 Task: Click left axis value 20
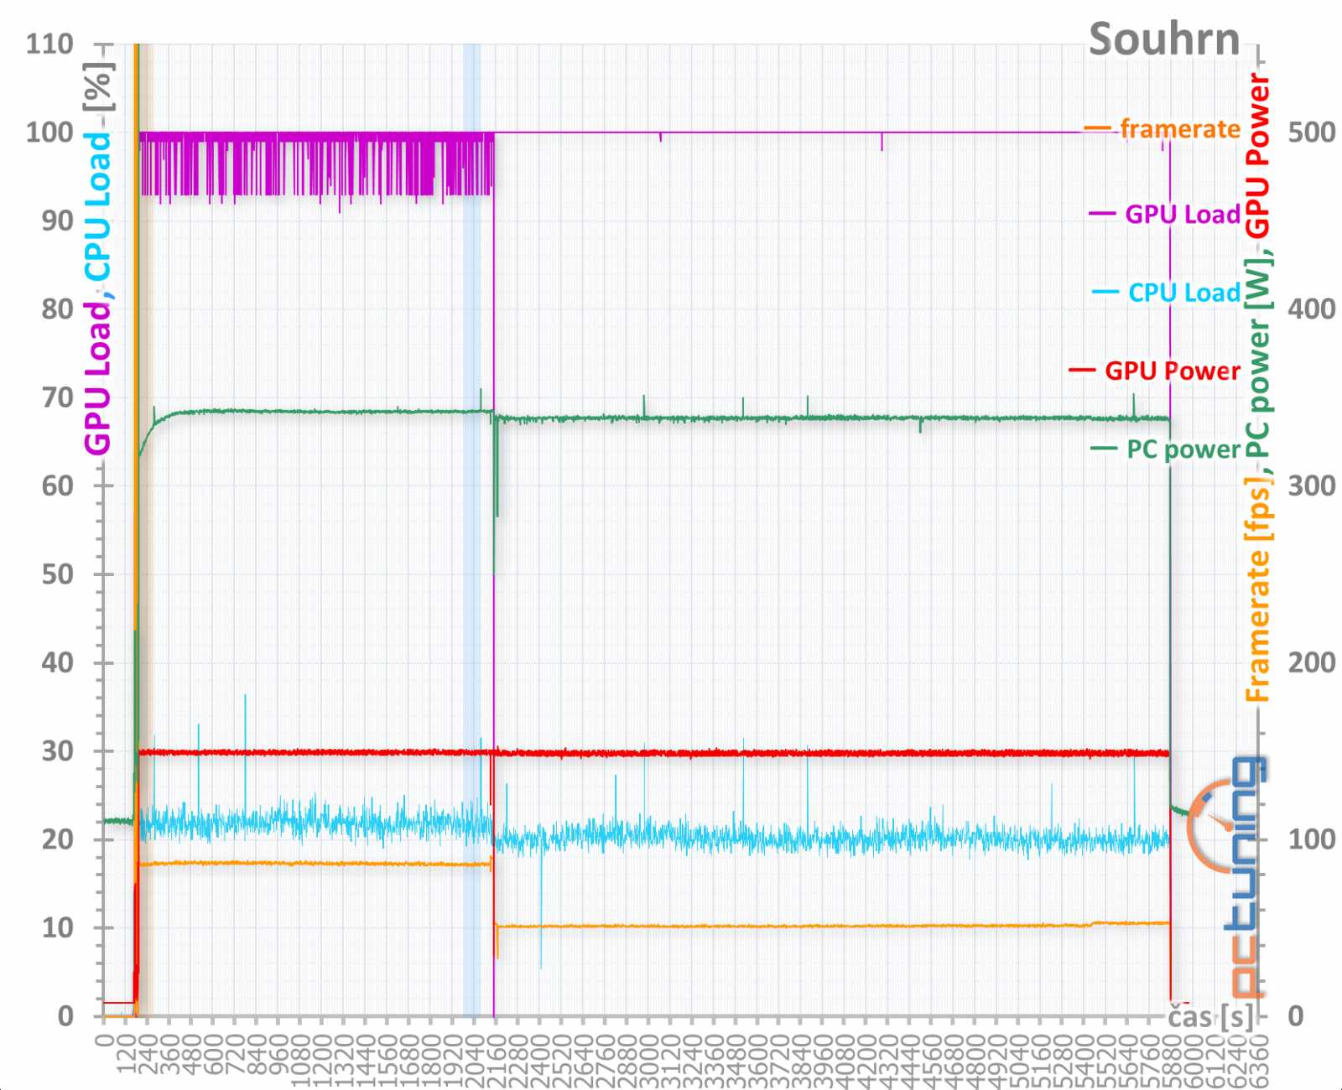[58, 839]
